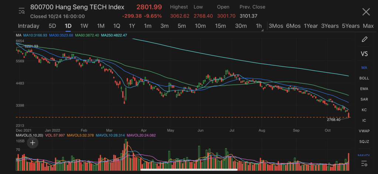Set the range to 5Years
378x174 pixels.
[351, 26]
